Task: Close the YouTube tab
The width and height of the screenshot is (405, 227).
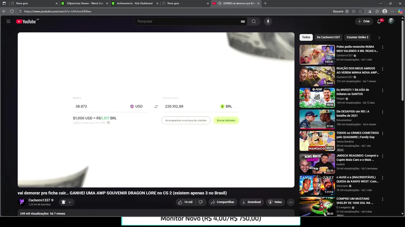Action: [x=258, y=3]
